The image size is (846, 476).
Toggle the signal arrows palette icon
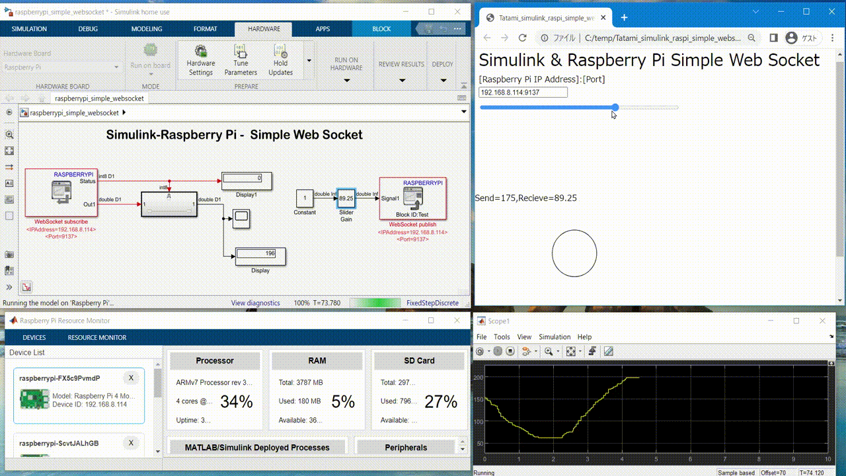9,167
